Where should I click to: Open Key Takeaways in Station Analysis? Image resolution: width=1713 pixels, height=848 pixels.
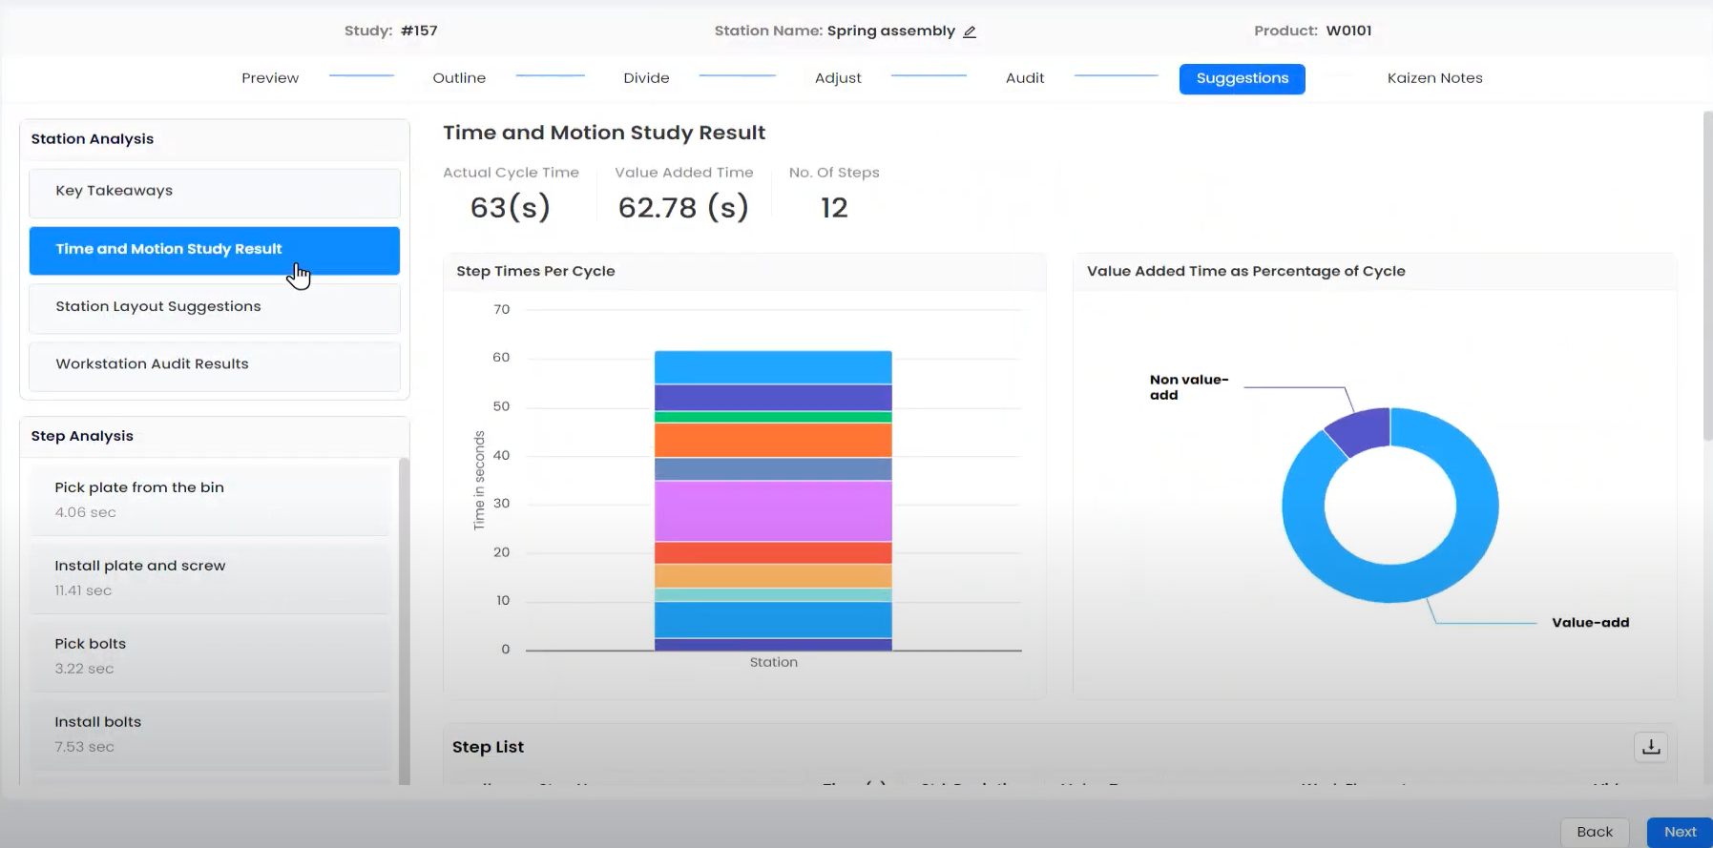click(x=214, y=191)
